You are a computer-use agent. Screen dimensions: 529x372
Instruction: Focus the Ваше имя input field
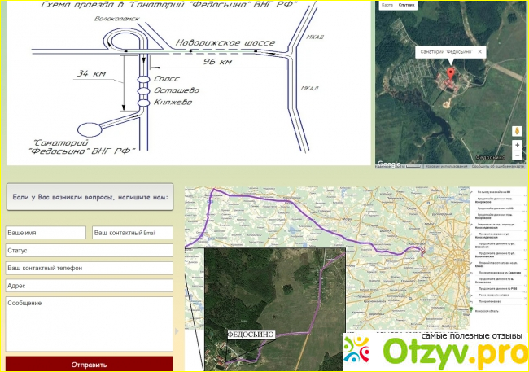click(46, 233)
